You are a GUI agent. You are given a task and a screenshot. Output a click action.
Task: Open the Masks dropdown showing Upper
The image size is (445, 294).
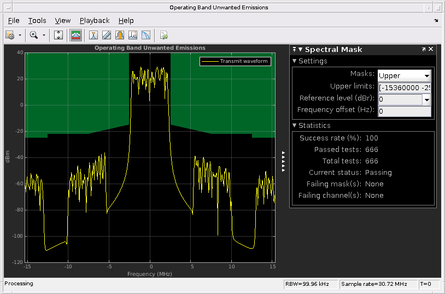click(x=404, y=75)
